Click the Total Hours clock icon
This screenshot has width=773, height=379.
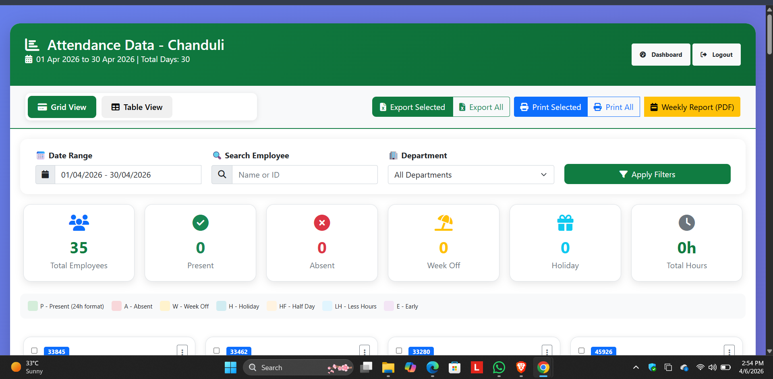point(686,223)
